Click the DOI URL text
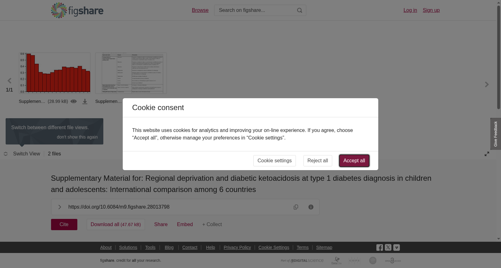Viewport: 501px width, 268px height. pos(119,207)
